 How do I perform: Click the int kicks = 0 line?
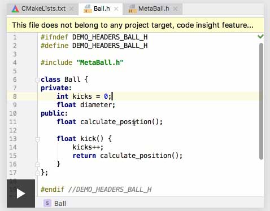coord(84,96)
